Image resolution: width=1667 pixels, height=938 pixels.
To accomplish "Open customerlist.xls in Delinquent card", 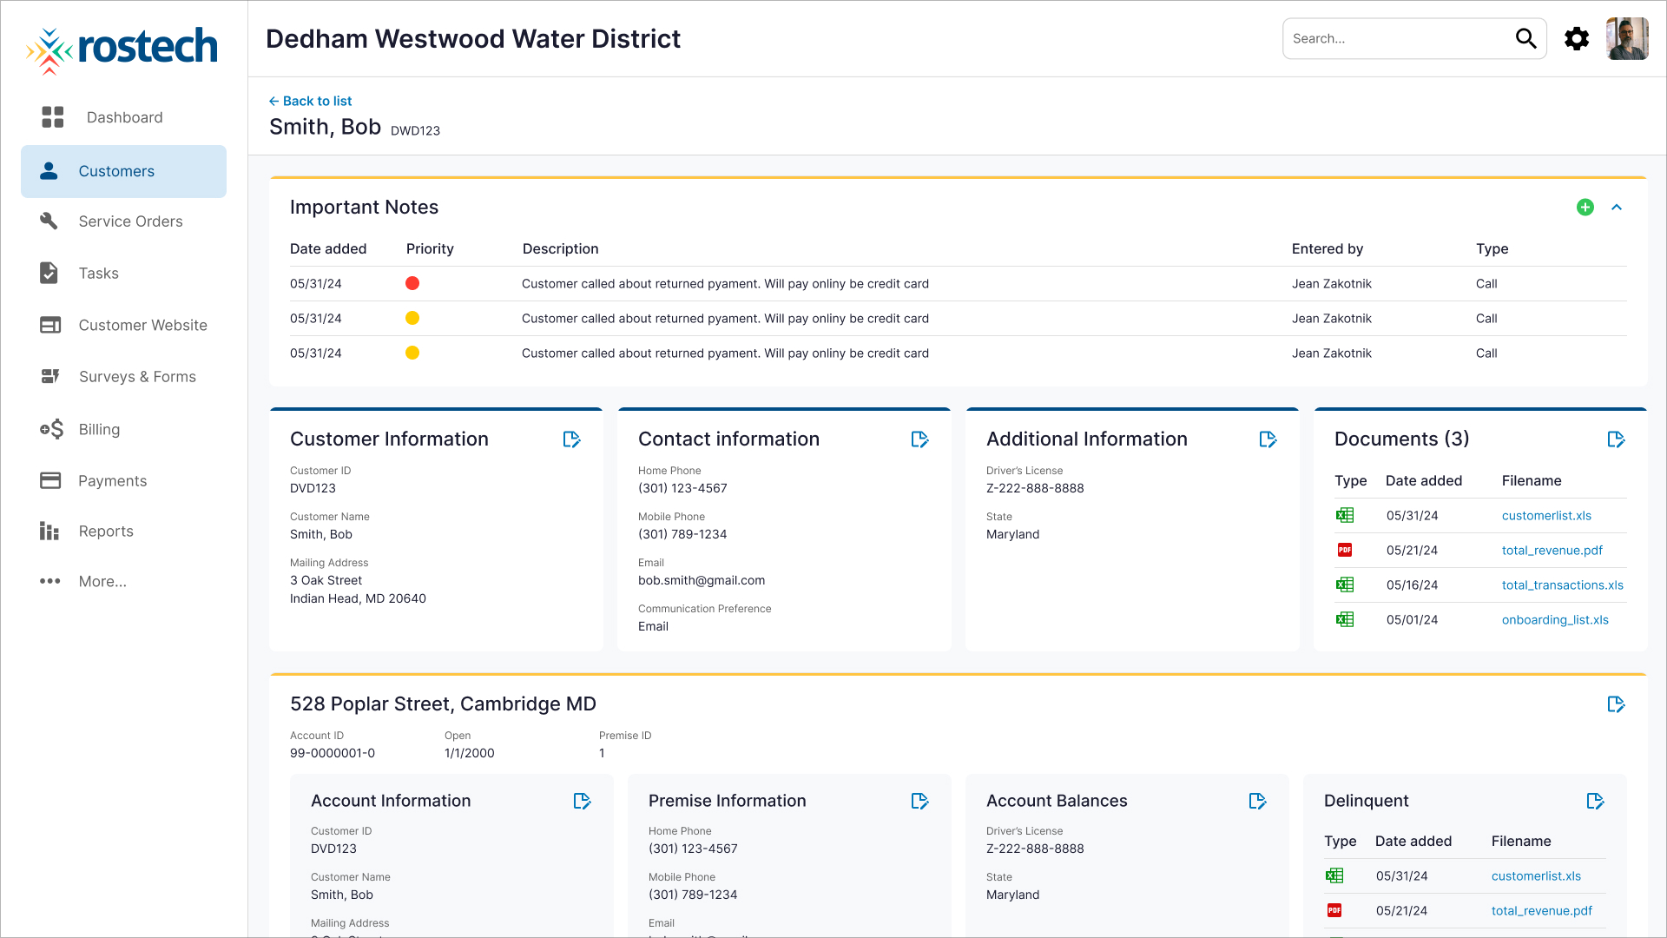I will [1536, 875].
